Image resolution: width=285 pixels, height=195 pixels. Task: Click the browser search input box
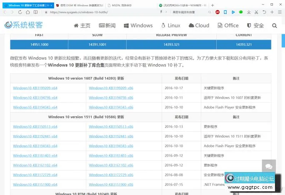[x=189, y=12]
